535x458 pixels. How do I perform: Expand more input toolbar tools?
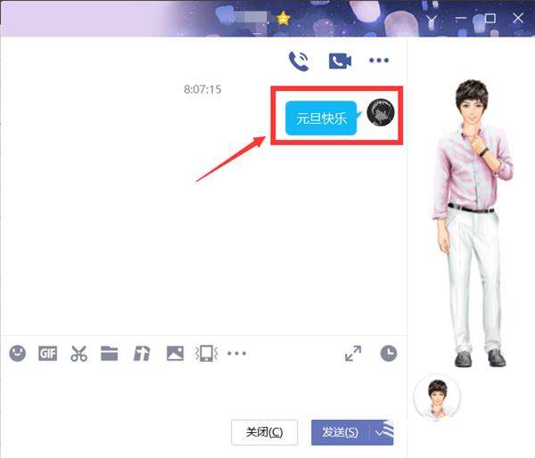click(237, 354)
